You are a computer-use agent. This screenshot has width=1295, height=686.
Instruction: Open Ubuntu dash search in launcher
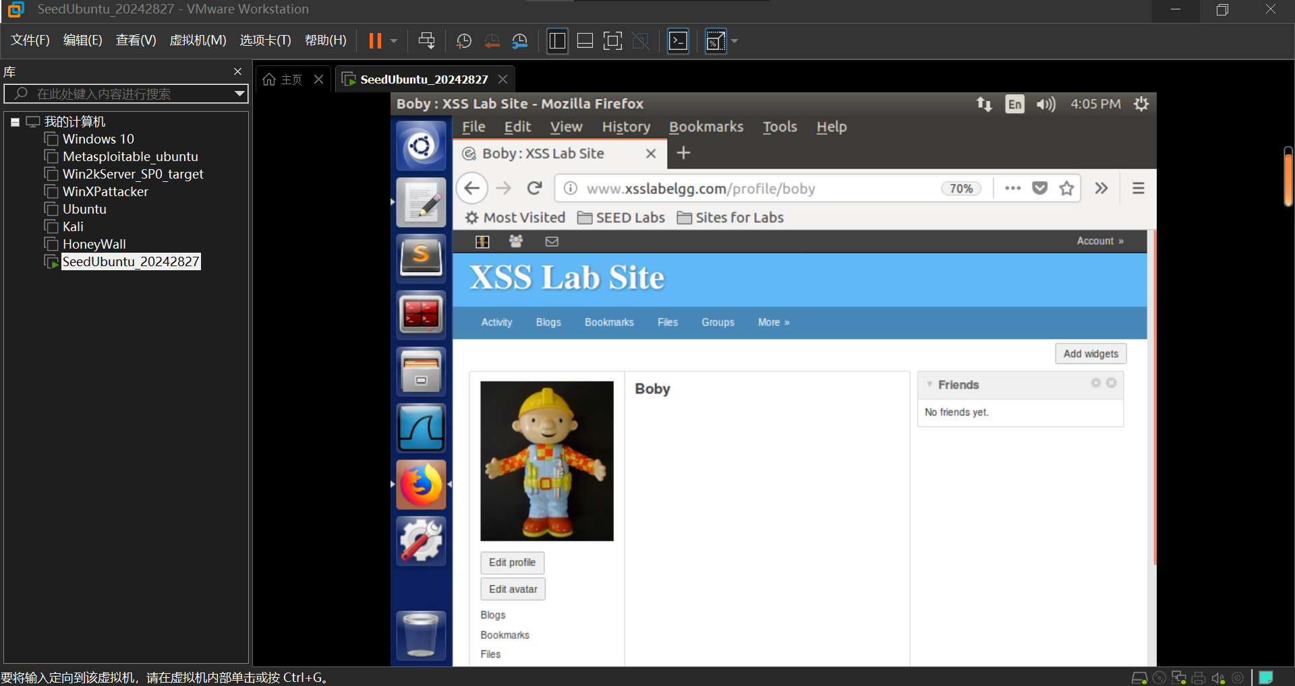click(x=421, y=146)
